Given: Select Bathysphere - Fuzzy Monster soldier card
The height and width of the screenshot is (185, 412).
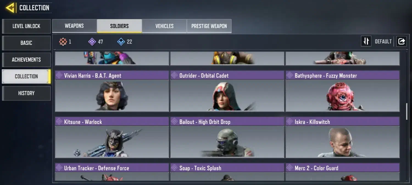Looking at the screenshot, I should 343,91.
